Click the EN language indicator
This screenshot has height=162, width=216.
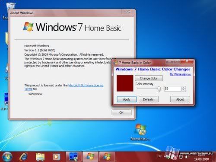pos(159,156)
